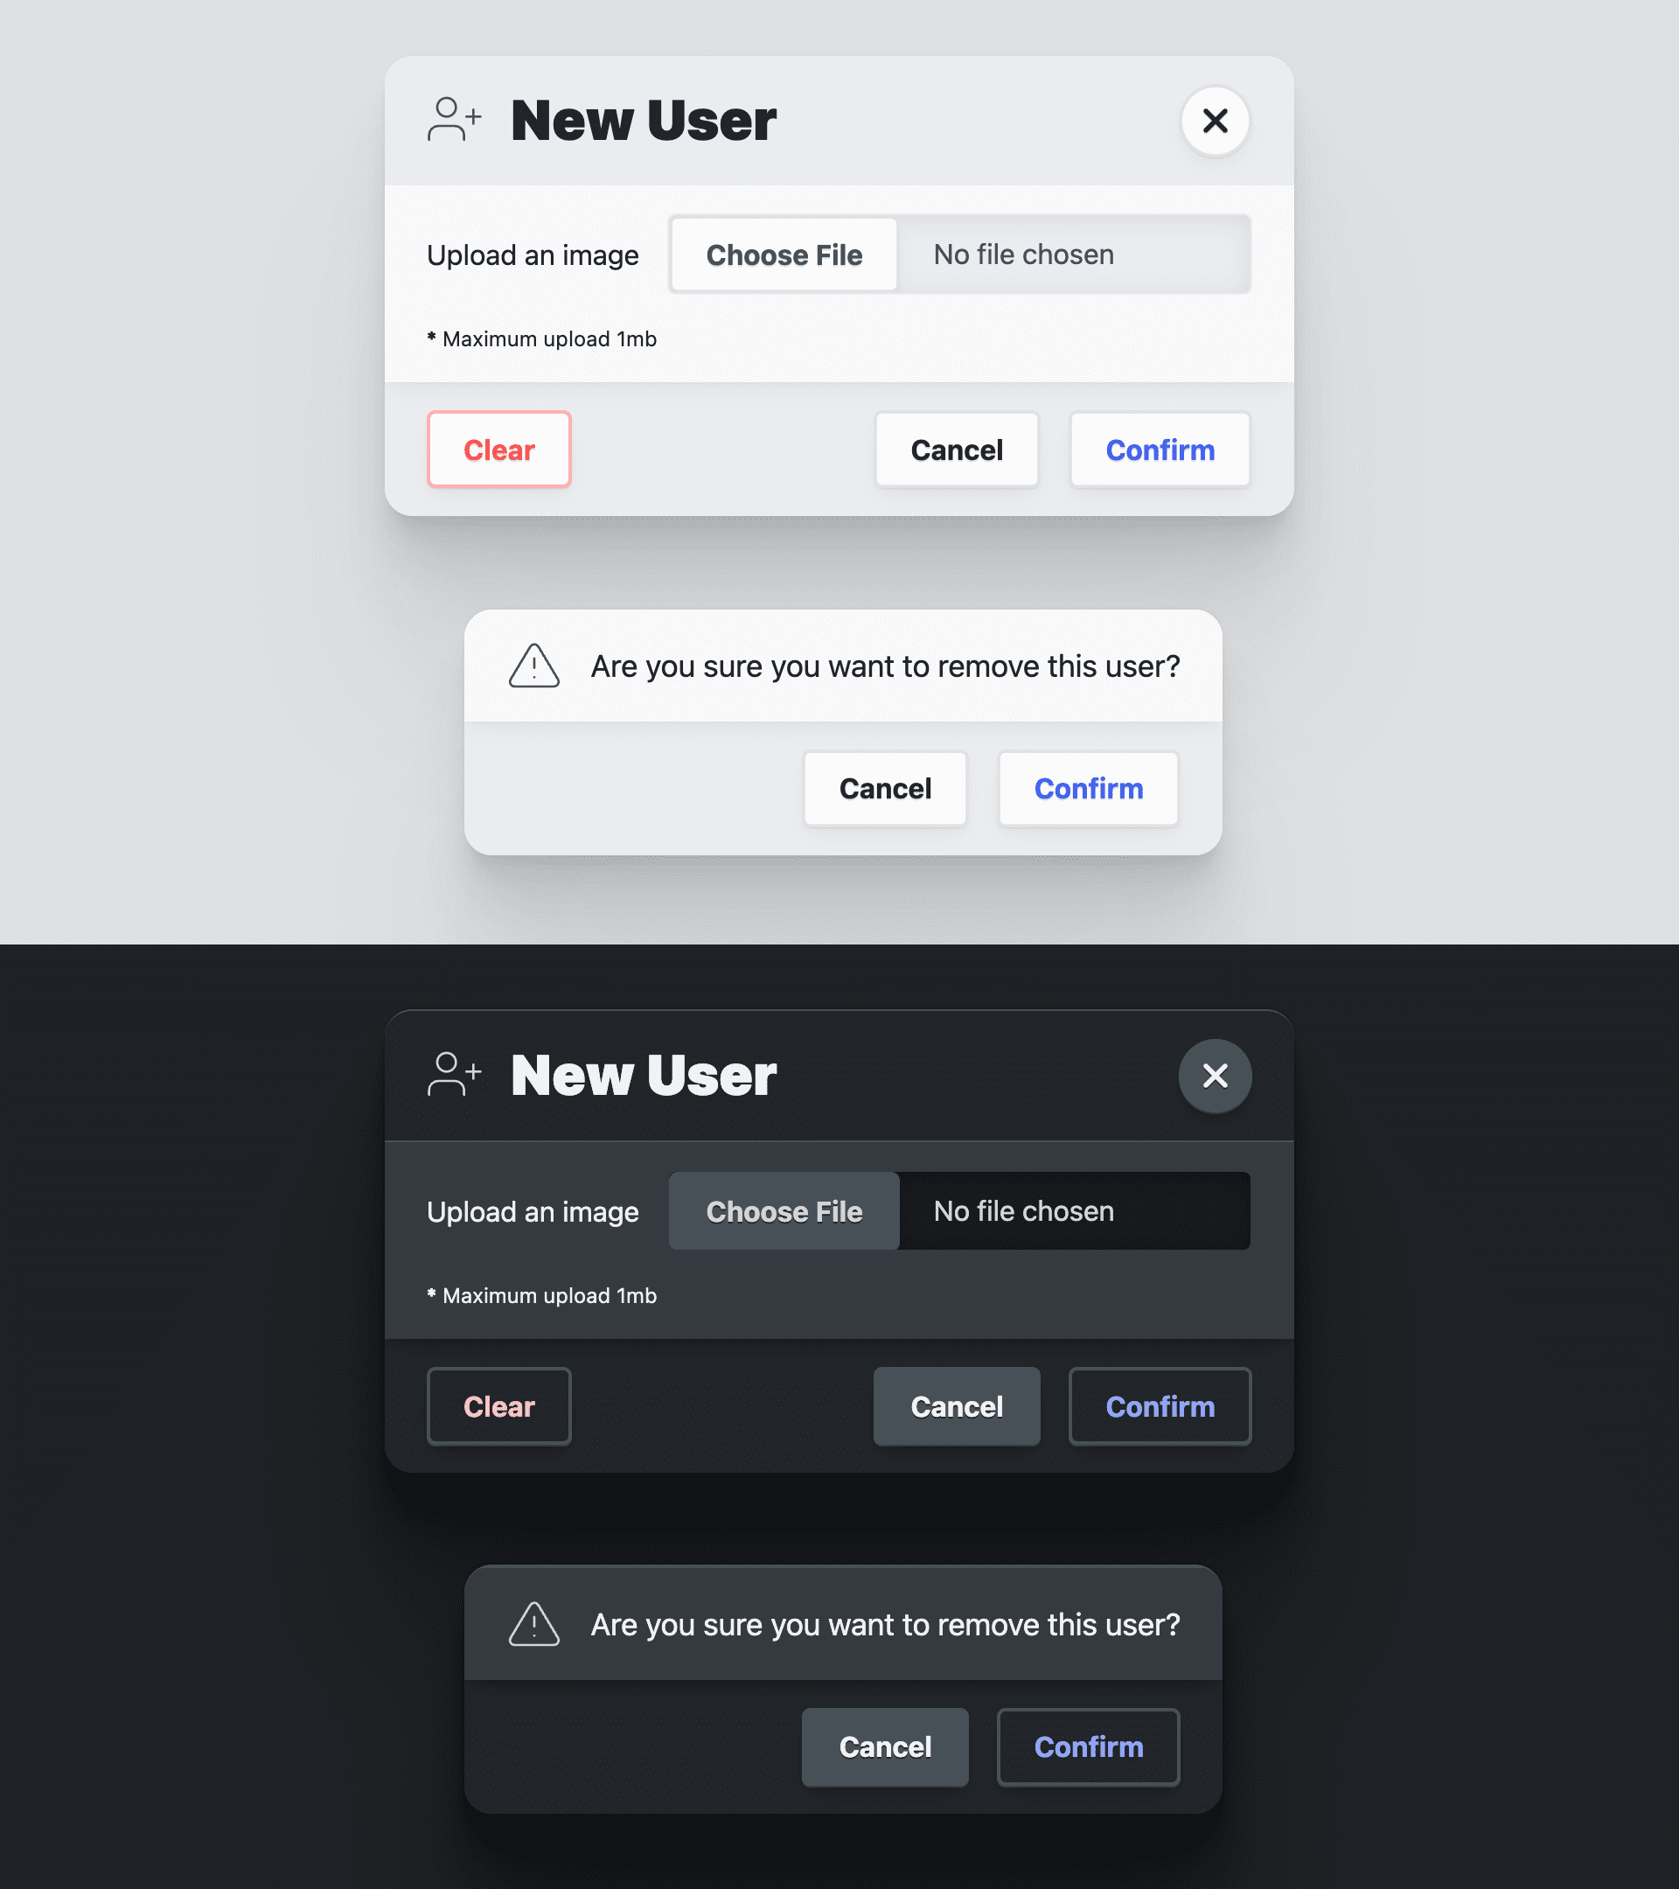This screenshot has height=1889, width=1679.
Task: Click the close X icon on dark mode modal
Action: pos(1214,1074)
